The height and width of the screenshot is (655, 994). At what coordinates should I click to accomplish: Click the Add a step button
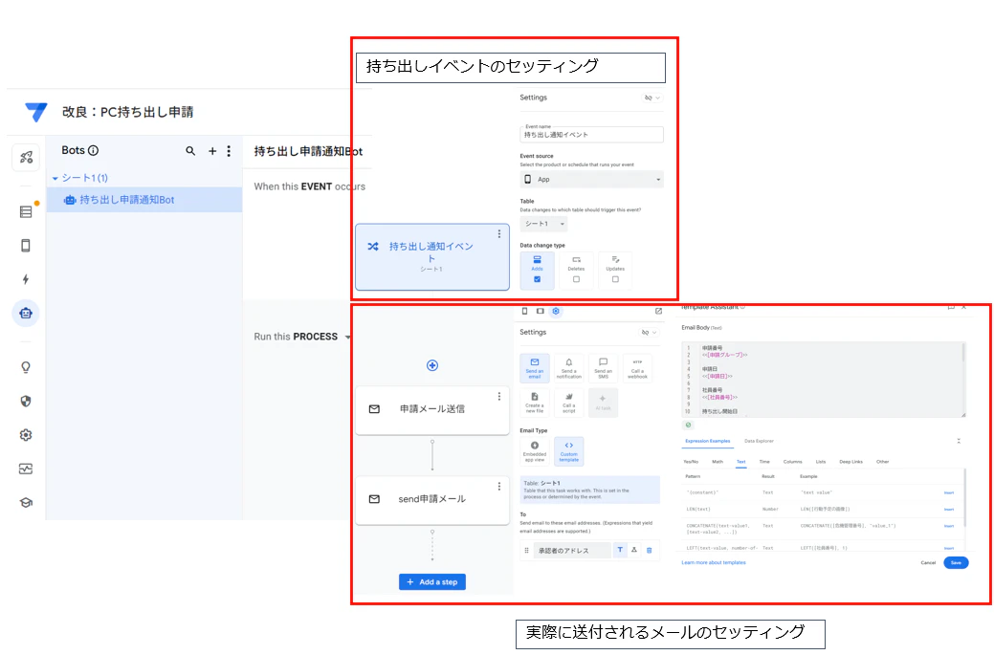click(x=432, y=582)
